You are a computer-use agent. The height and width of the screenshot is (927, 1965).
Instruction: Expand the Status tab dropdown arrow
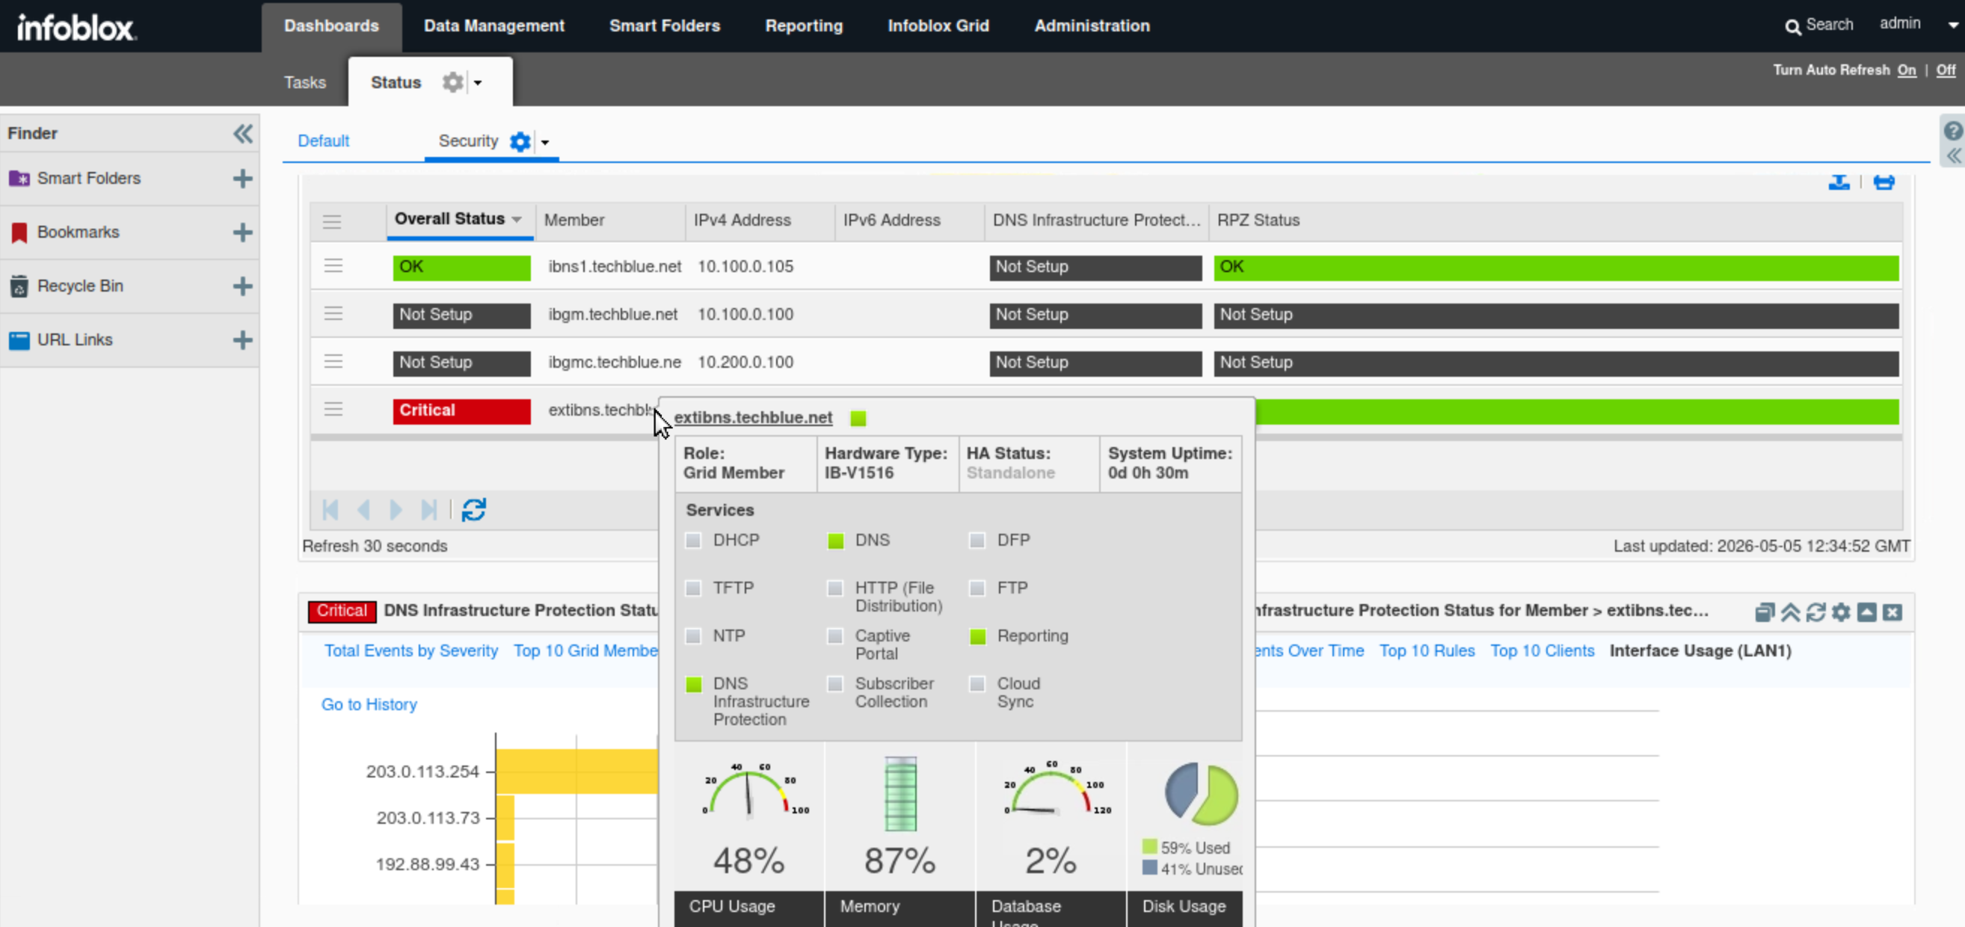(479, 82)
